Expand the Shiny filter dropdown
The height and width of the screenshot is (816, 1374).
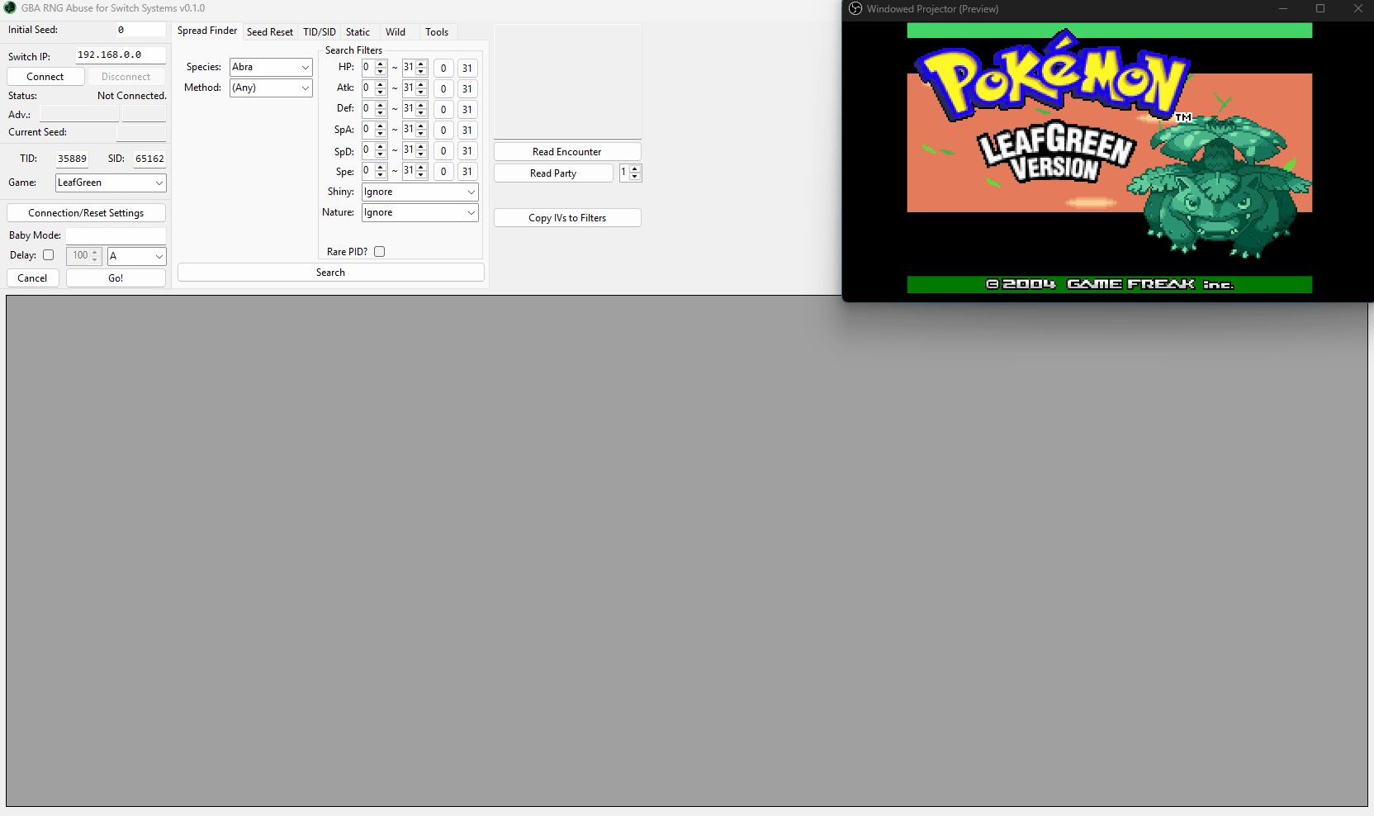pyautogui.click(x=420, y=192)
